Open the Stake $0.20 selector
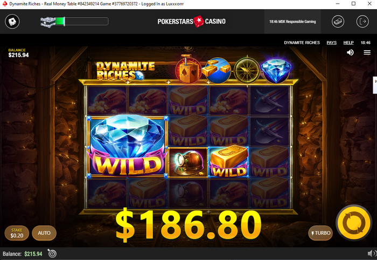 (x=17, y=233)
